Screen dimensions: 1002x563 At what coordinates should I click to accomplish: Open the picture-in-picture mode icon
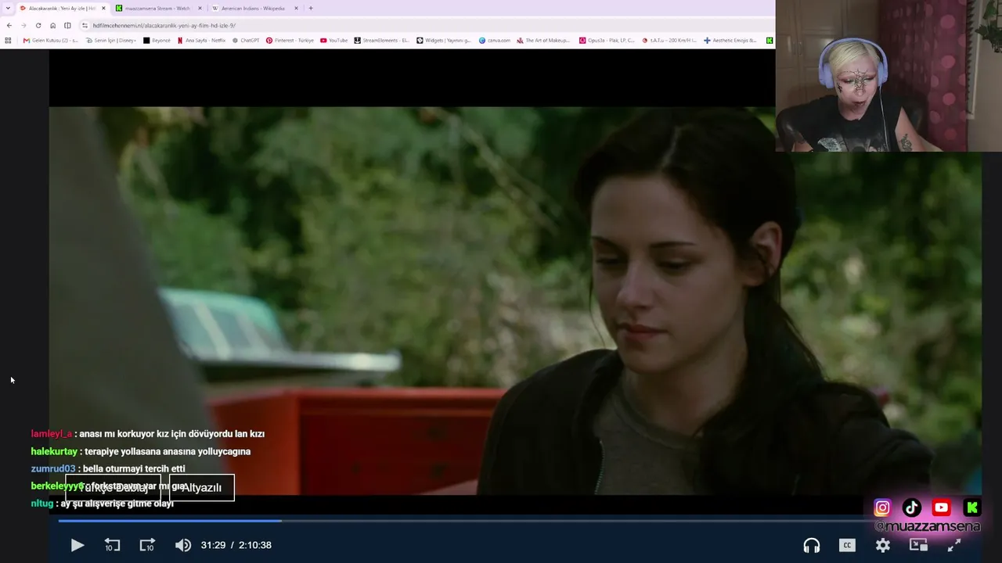click(918, 545)
